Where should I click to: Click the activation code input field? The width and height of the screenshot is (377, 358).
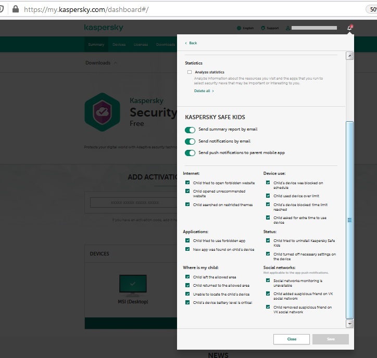(133, 202)
